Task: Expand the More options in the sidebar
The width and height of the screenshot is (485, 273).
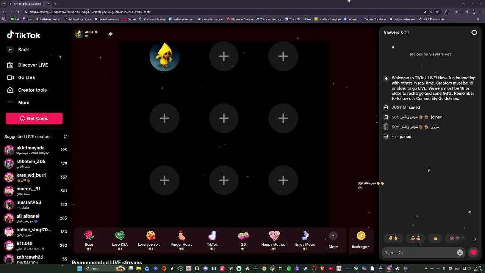Action: coord(18,103)
